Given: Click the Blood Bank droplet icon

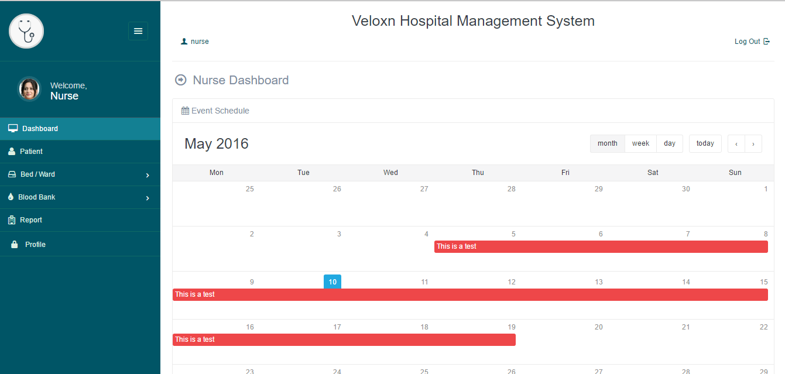Looking at the screenshot, I should point(11,197).
